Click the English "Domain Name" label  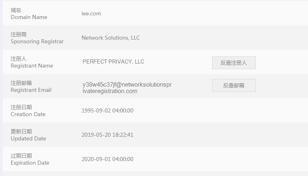pos(29,17)
